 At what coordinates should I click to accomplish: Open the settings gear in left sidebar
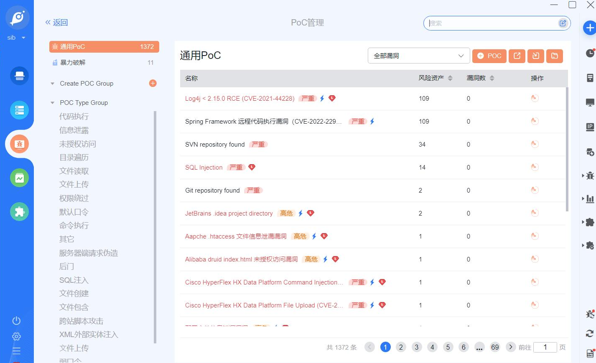[x=16, y=336]
